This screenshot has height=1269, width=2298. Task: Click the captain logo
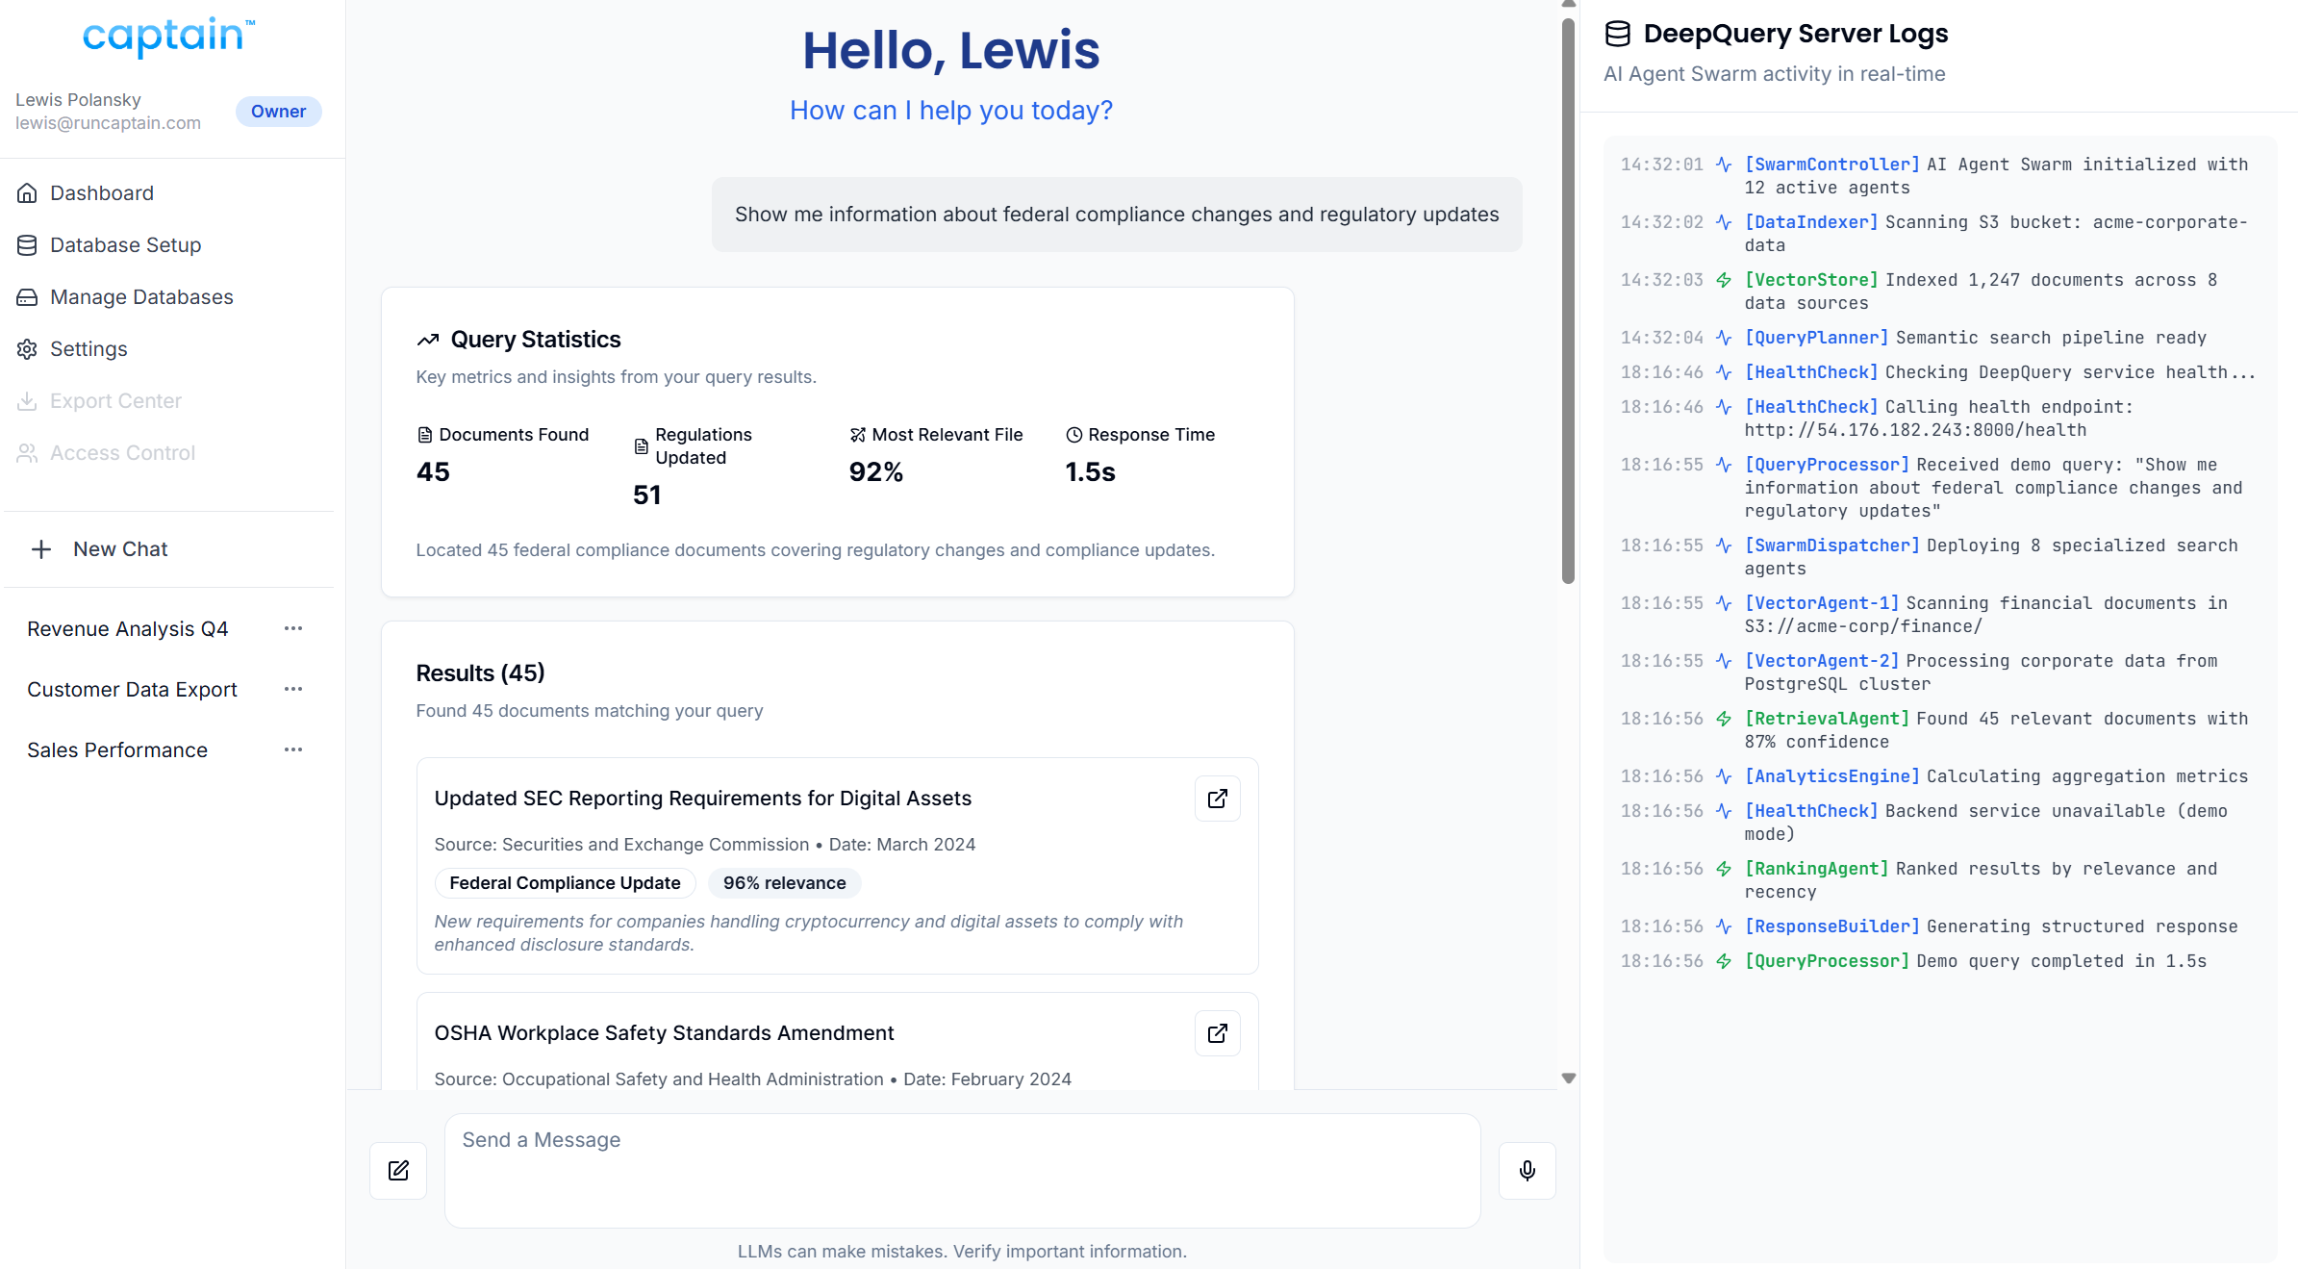(168, 36)
